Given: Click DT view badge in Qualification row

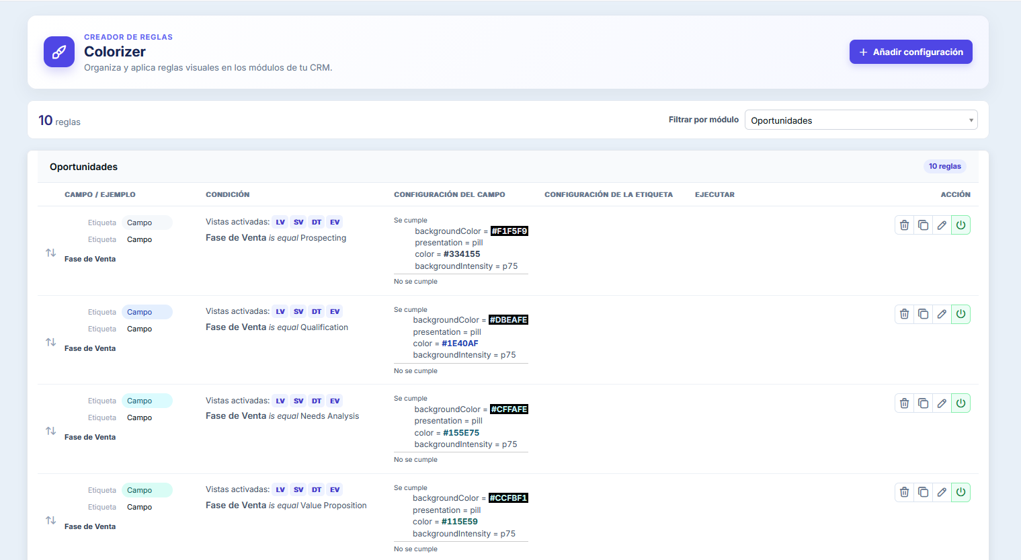Looking at the screenshot, I should [x=317, y=311].
